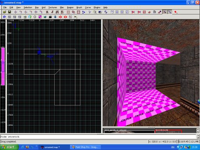Image resolution: width=200 pixels, height=150 pixels.
Task: Click the X-axis Rotate icon
Action: click(21, 12)
